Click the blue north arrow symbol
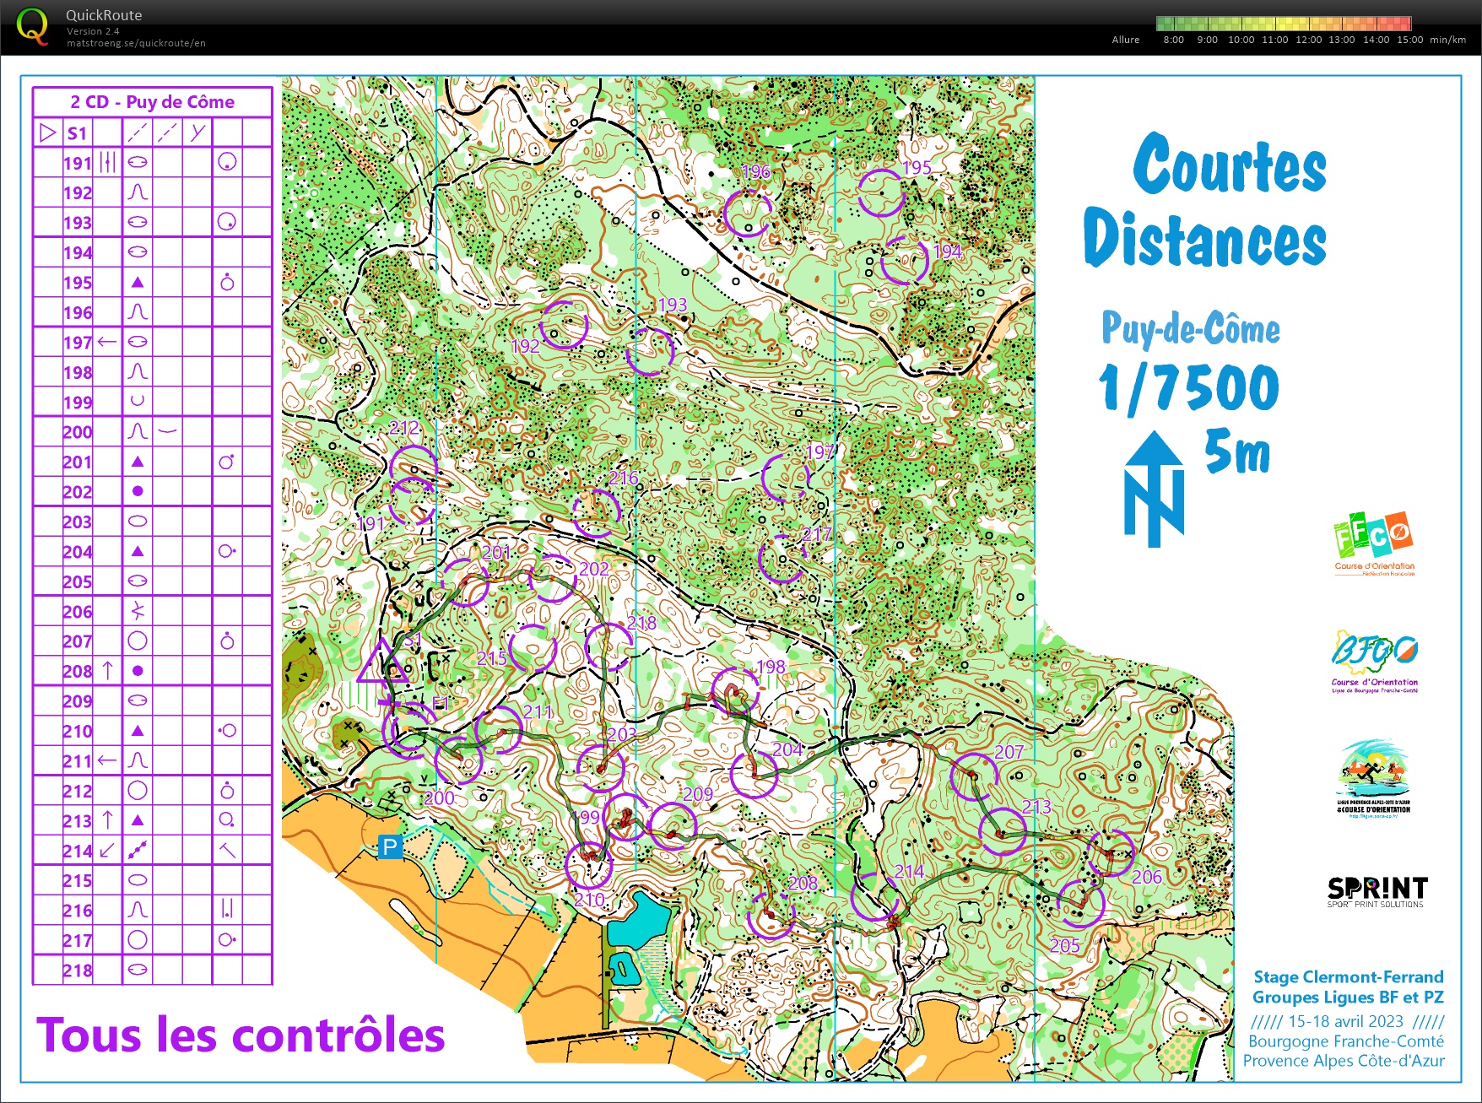The height and width of the screenshot is (1103, 1482). [x=1154, y=489]
